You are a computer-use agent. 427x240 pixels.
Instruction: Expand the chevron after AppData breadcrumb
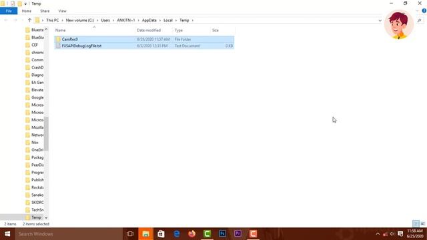click(x=160, y=20)
